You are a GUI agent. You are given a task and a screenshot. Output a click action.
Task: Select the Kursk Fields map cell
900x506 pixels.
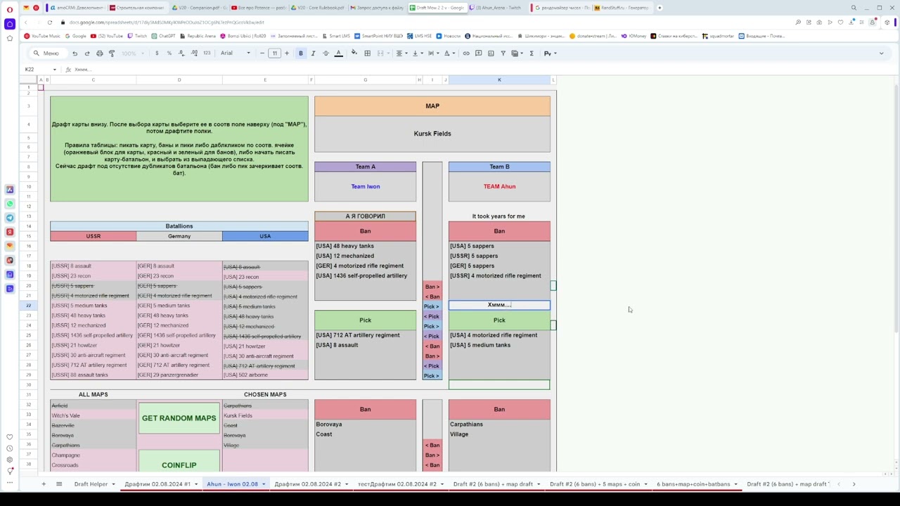432,134
